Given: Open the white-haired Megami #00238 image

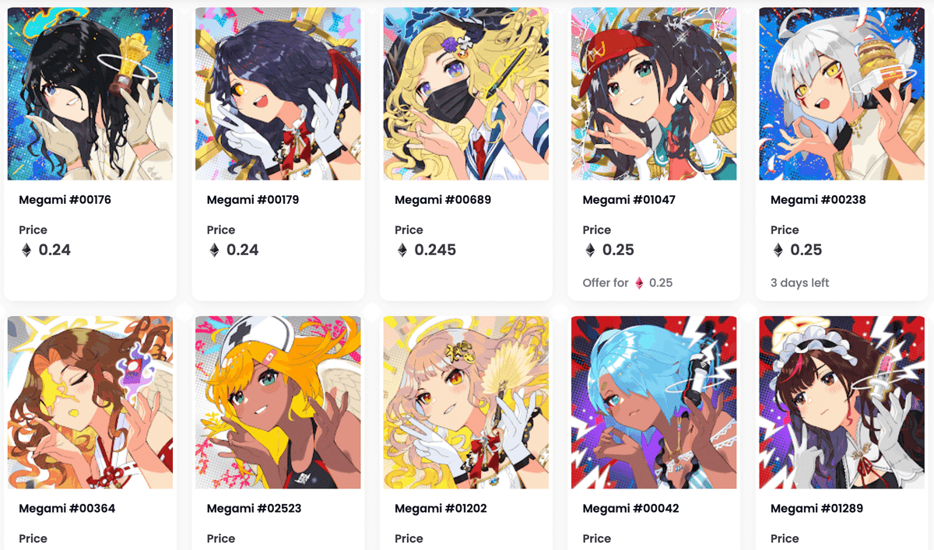Looking at the screenshot, I should tap(842, 94).
